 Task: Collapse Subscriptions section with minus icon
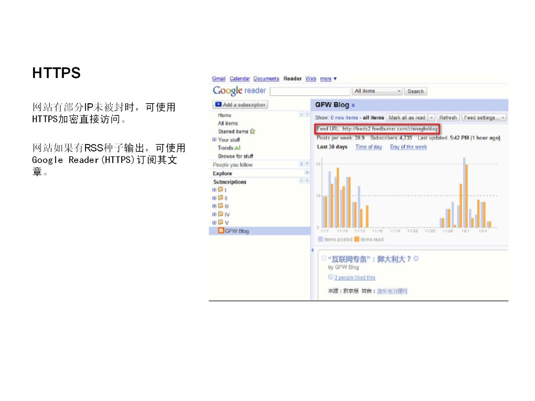(x=302, y=181)
